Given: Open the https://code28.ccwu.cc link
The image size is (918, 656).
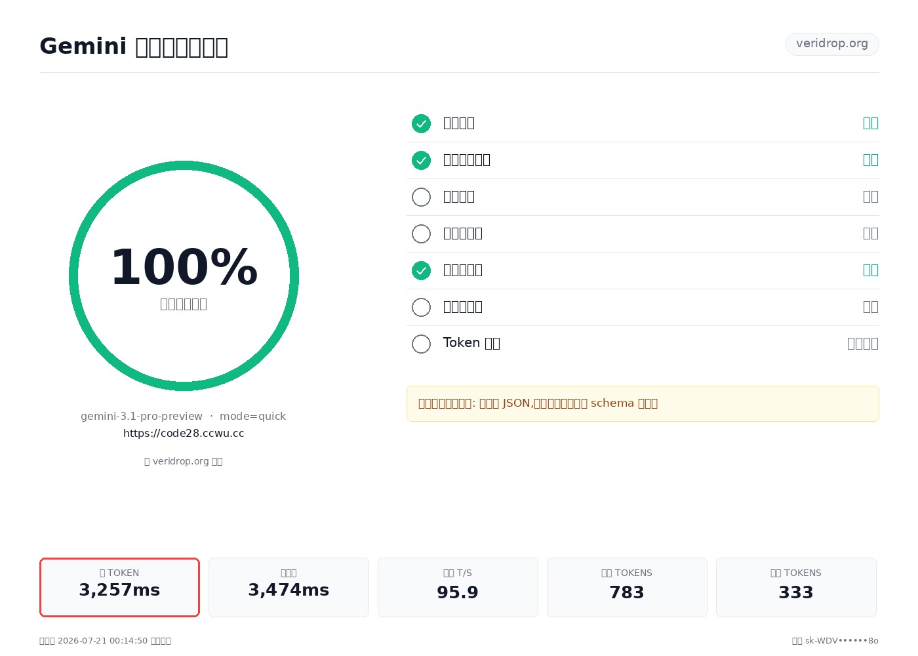Looking at the screenshot, I should coord(184,434).
